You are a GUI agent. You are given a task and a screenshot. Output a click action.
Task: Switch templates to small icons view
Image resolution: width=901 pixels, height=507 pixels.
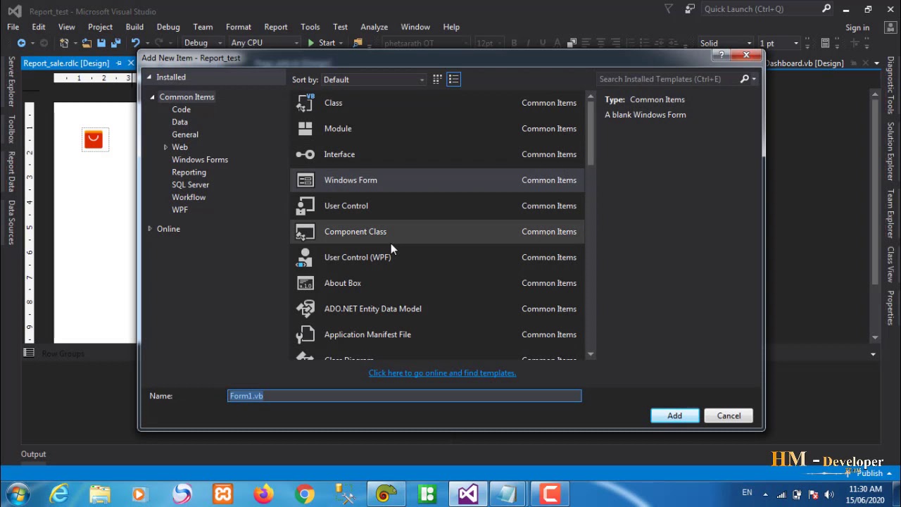click(437, 80)
